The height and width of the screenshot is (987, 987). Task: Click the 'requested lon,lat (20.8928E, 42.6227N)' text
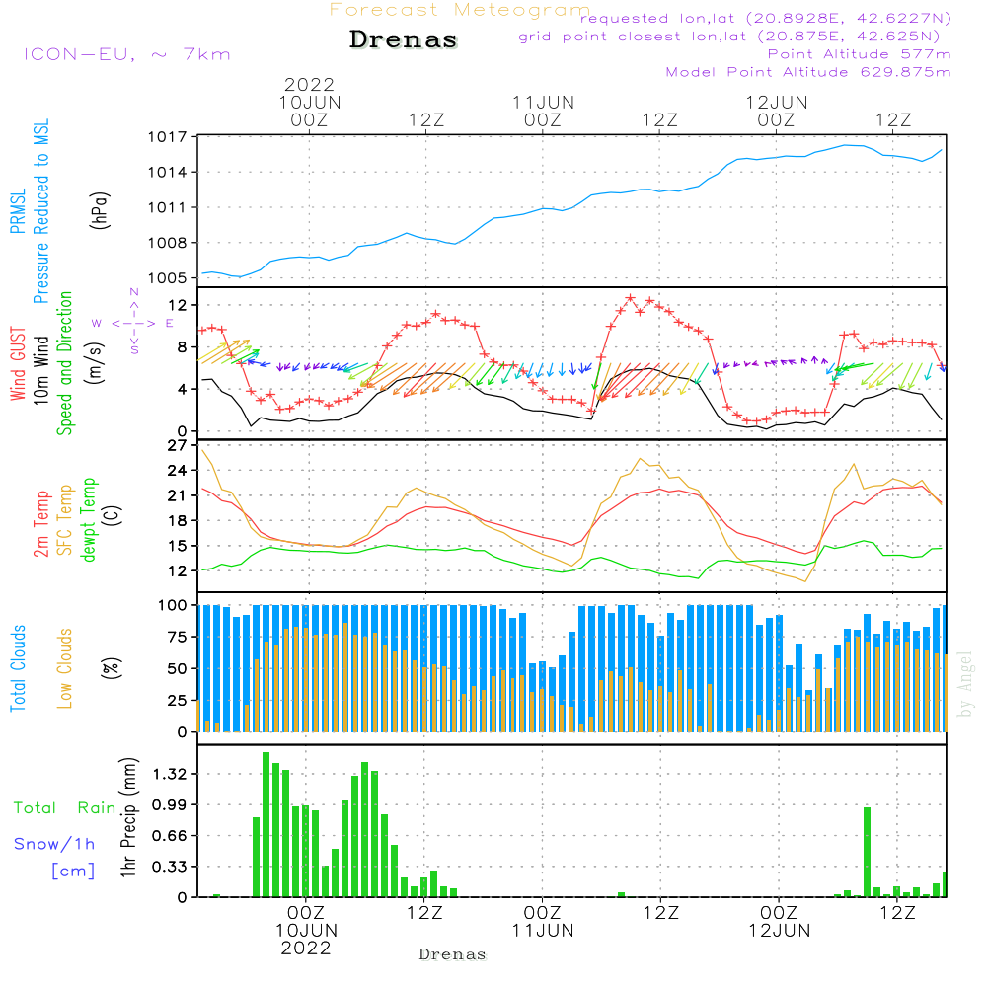coord(766,18)
